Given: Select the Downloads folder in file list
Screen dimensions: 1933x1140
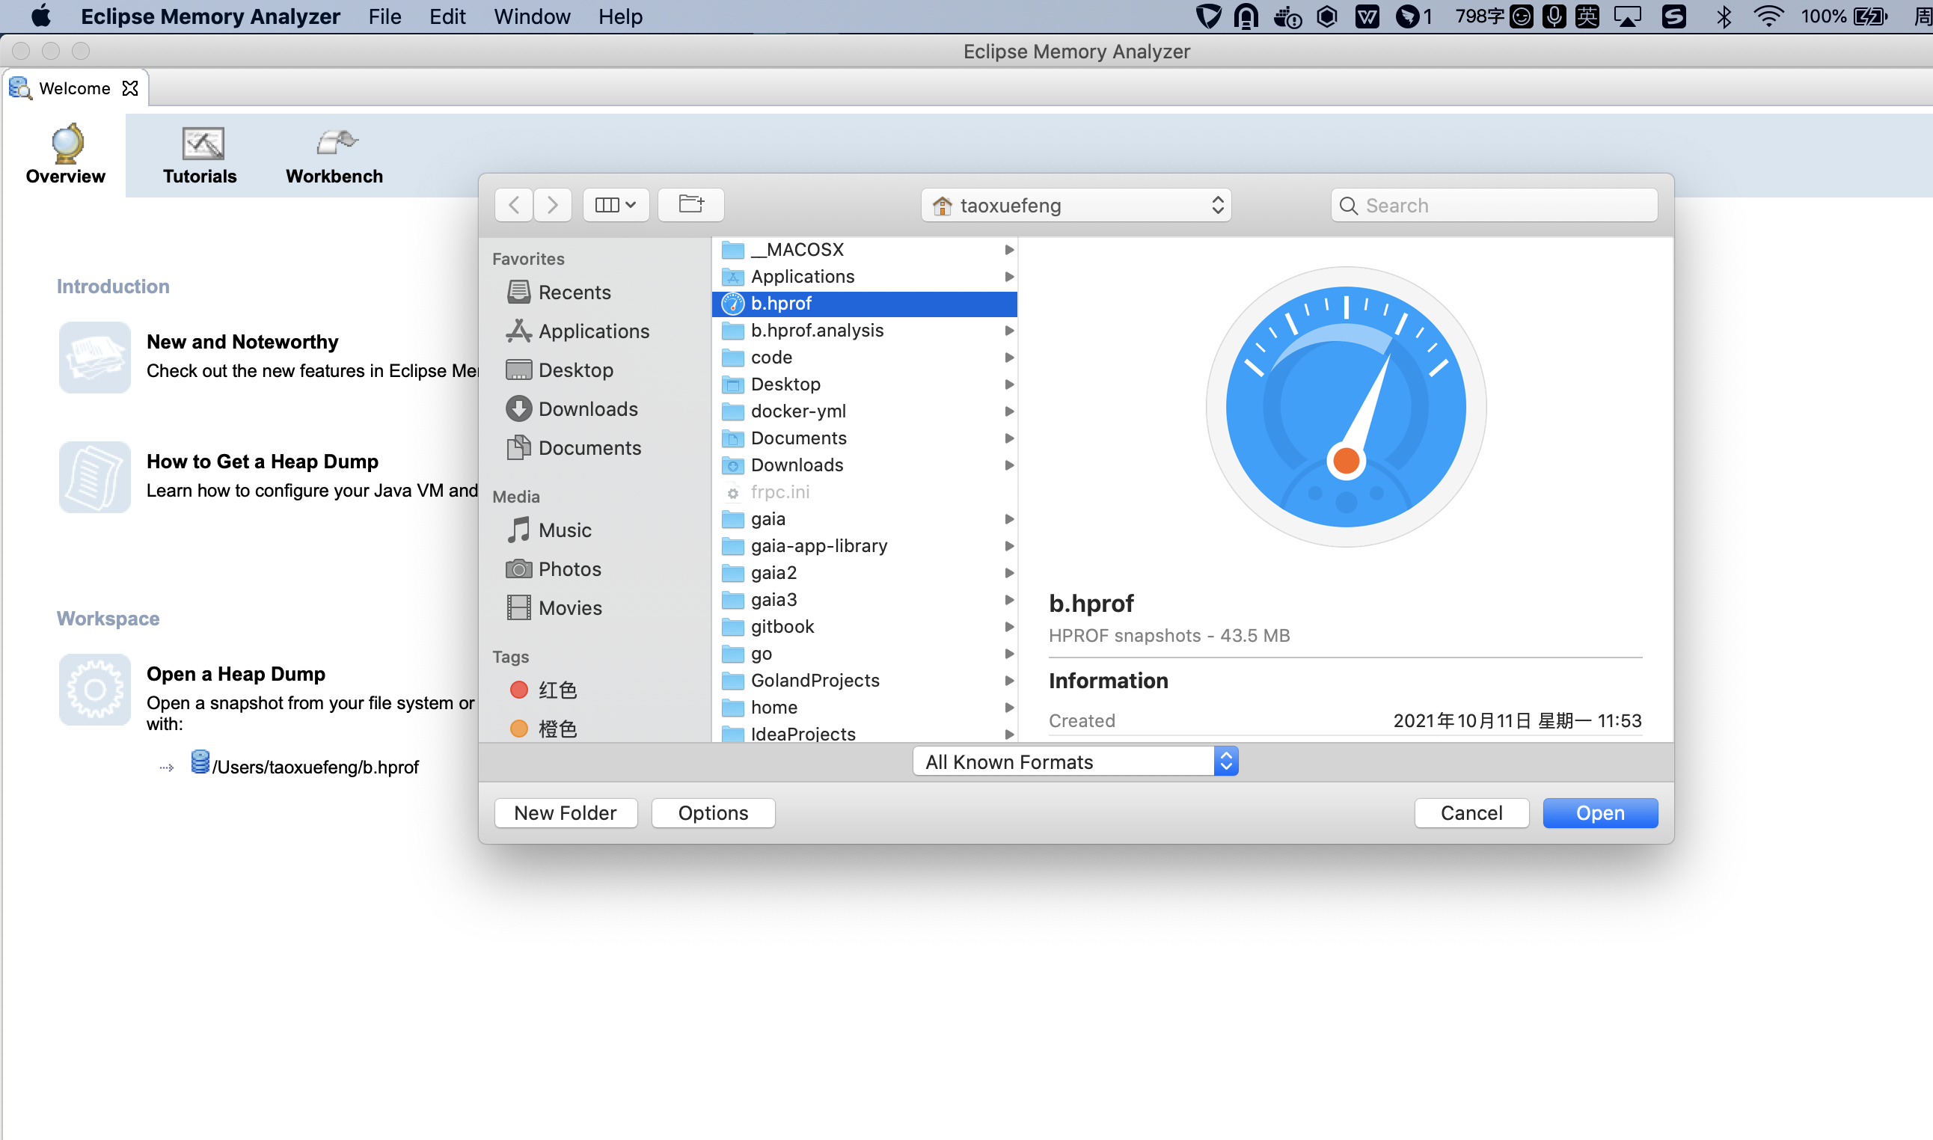Looking at the screenshot, I should click(x=865, y=465).
